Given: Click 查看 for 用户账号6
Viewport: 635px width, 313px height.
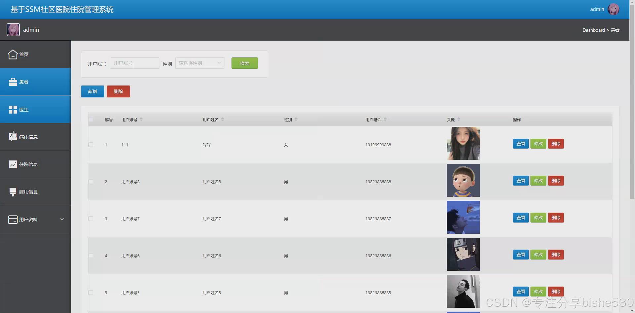Looking at the screenshot, I should click(x=521, y=255).
